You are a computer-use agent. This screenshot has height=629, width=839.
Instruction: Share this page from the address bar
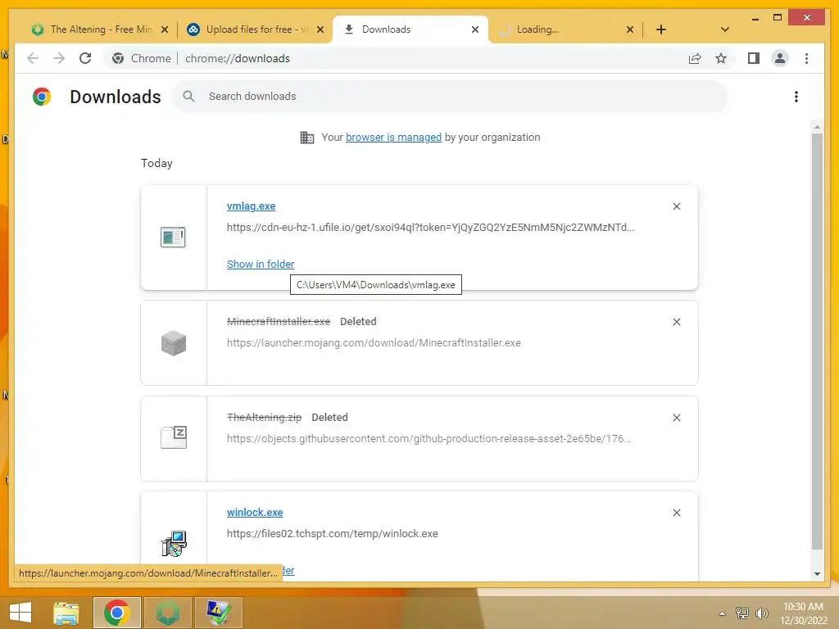[695, 58]
